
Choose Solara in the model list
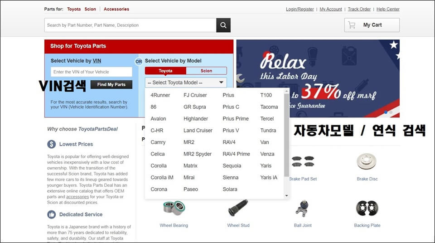(x=230, y=190)
